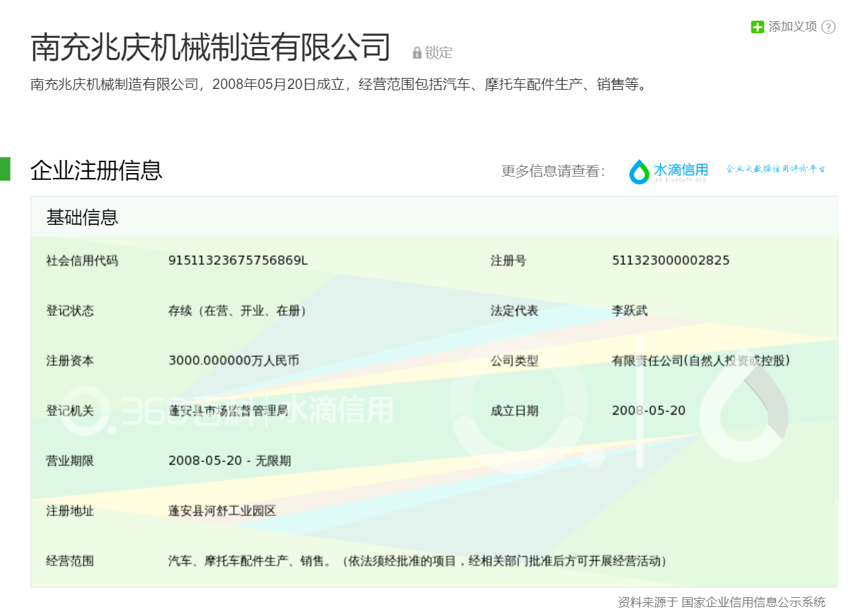
Task: Click the registered address 蓬安县河舒工业园区
Action: point(222,511)
